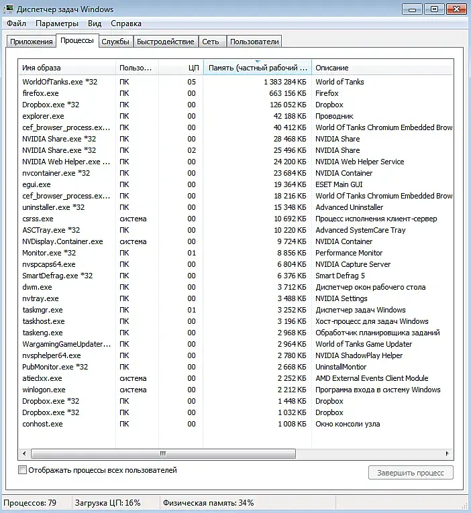Select the nvspcaps64.exe process
Image resolution: width=471 pixels, height=513 pixels.
tap(235, 264)
